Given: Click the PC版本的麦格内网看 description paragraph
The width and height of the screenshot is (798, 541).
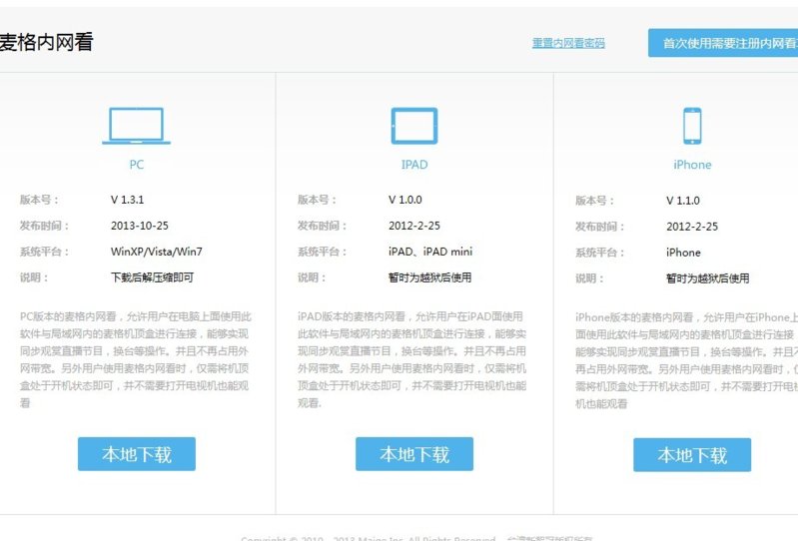Looking at the screenshot, I should point(135,359).
